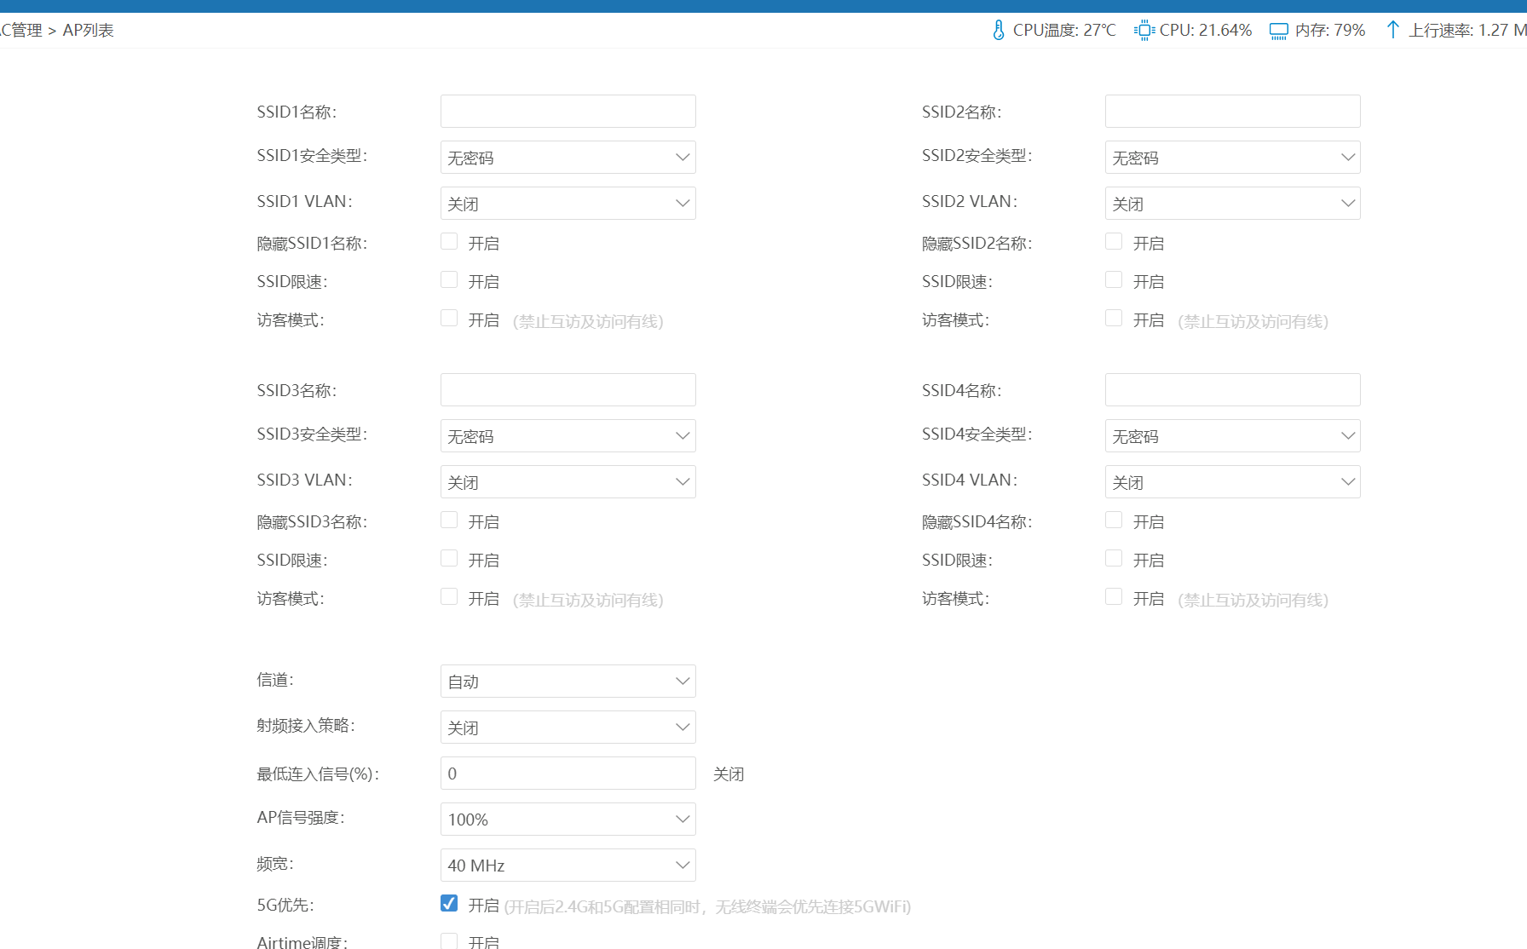Click the AP列表 breadcrumb item

point(88,31)
